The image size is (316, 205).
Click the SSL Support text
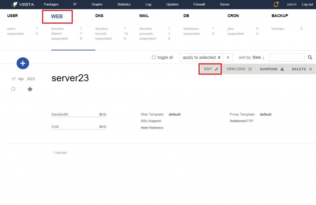pos(151,121)
